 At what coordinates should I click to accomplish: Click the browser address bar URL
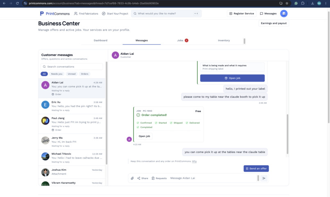coord(94,3)
